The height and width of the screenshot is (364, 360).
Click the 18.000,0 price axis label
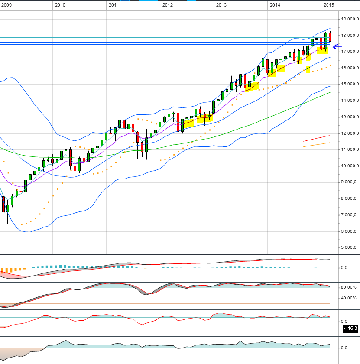coord(350,36)
